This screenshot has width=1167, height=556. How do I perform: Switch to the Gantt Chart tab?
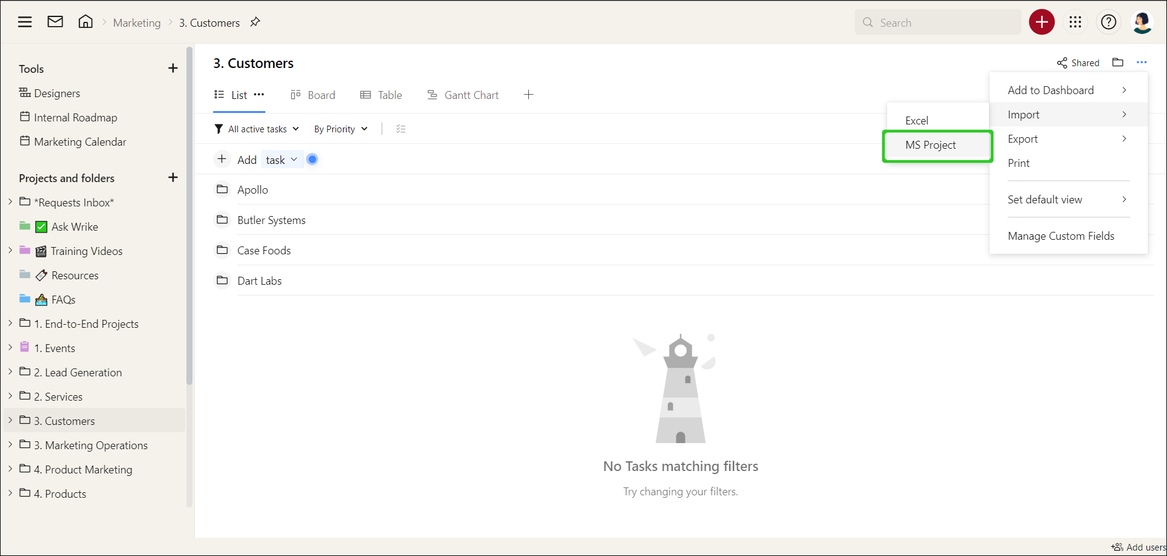(x=463, y=95)
